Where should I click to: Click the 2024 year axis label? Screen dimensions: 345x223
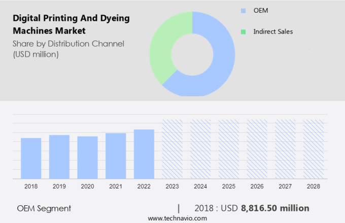[x=200, y=187]
